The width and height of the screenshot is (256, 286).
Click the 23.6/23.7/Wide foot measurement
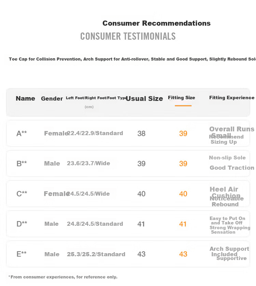(88, 163)
